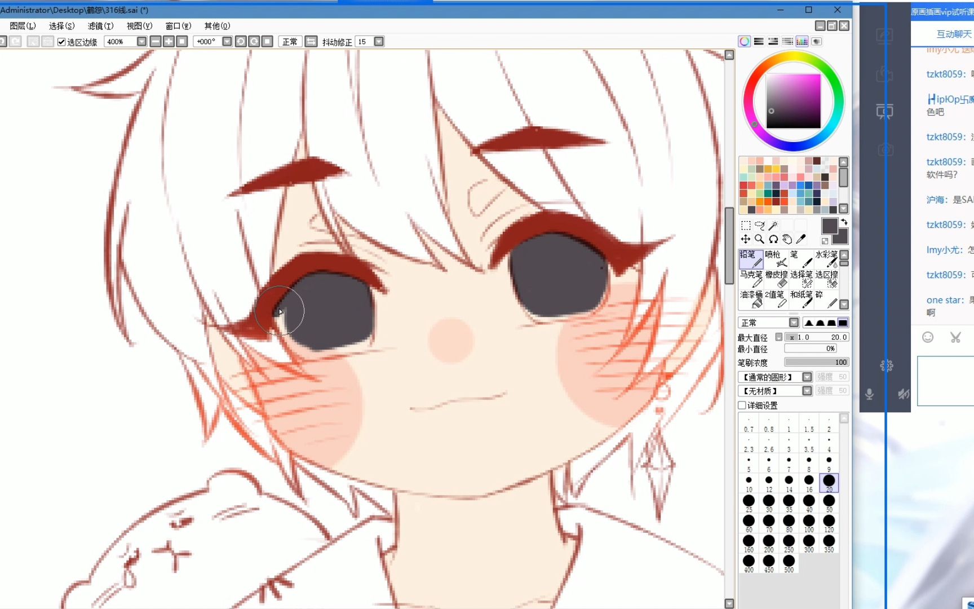
Task: Swap foreground and background colors
Action: [x=844, y=222]
